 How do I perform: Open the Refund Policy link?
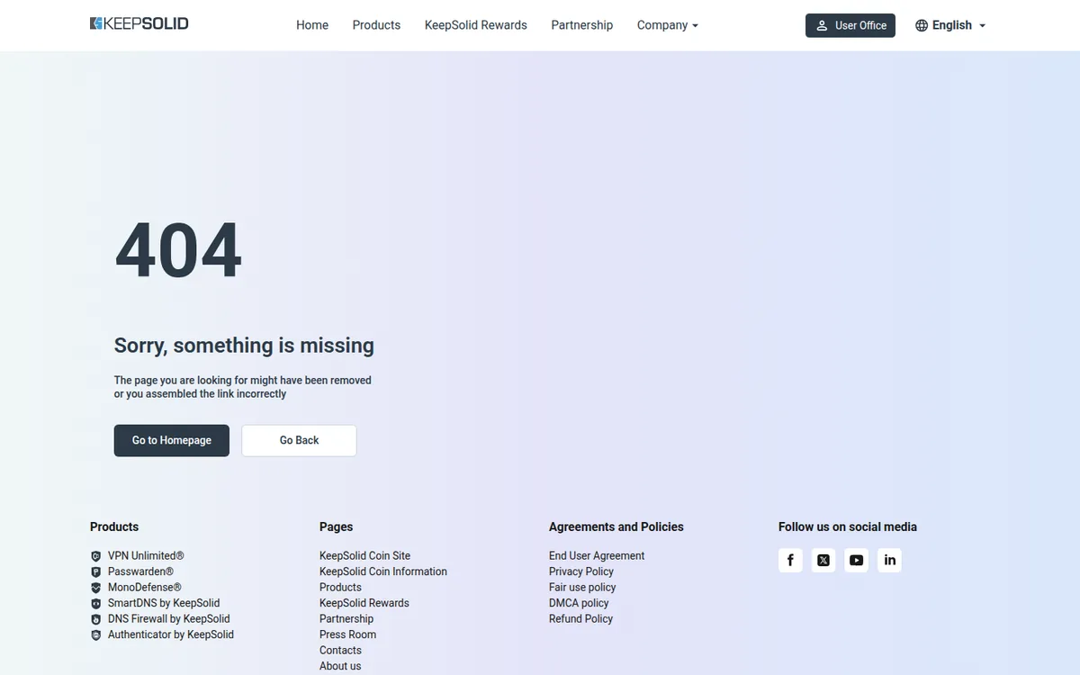(x=580, y=619)
